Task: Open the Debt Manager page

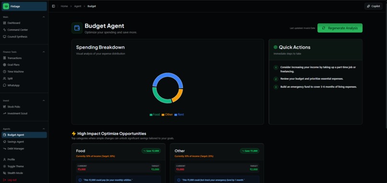Action: click(24, 149)
